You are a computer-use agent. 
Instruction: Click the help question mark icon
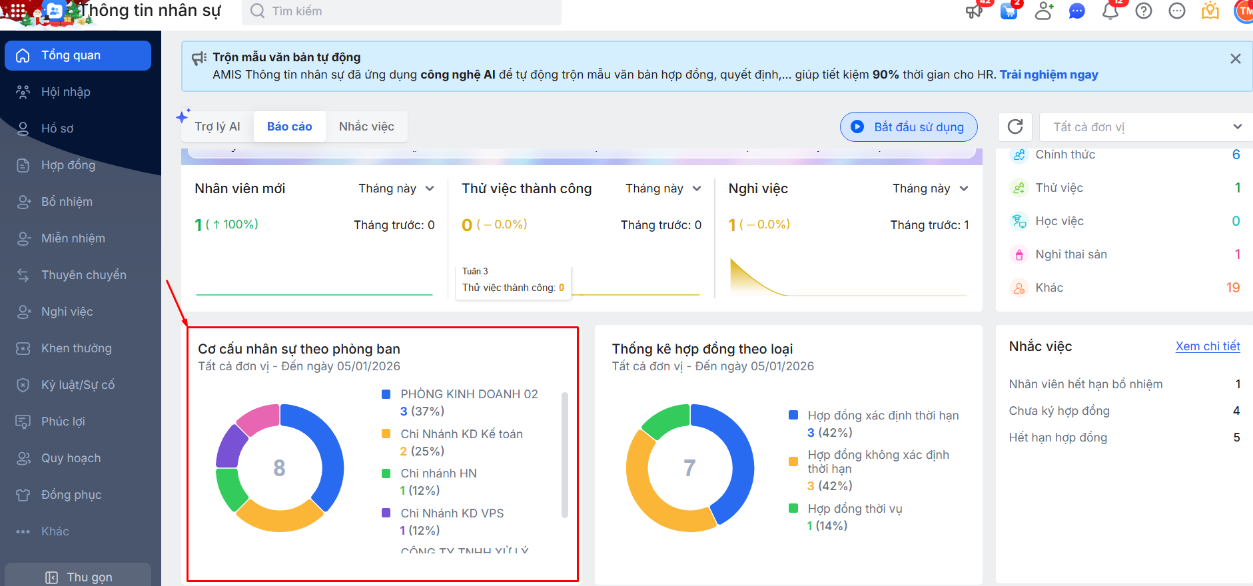tap(1144, 11)
